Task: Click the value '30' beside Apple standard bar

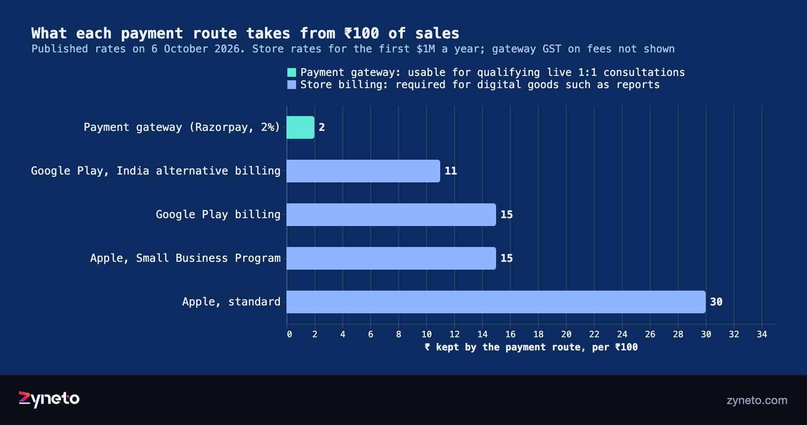Action: (716, 302)
